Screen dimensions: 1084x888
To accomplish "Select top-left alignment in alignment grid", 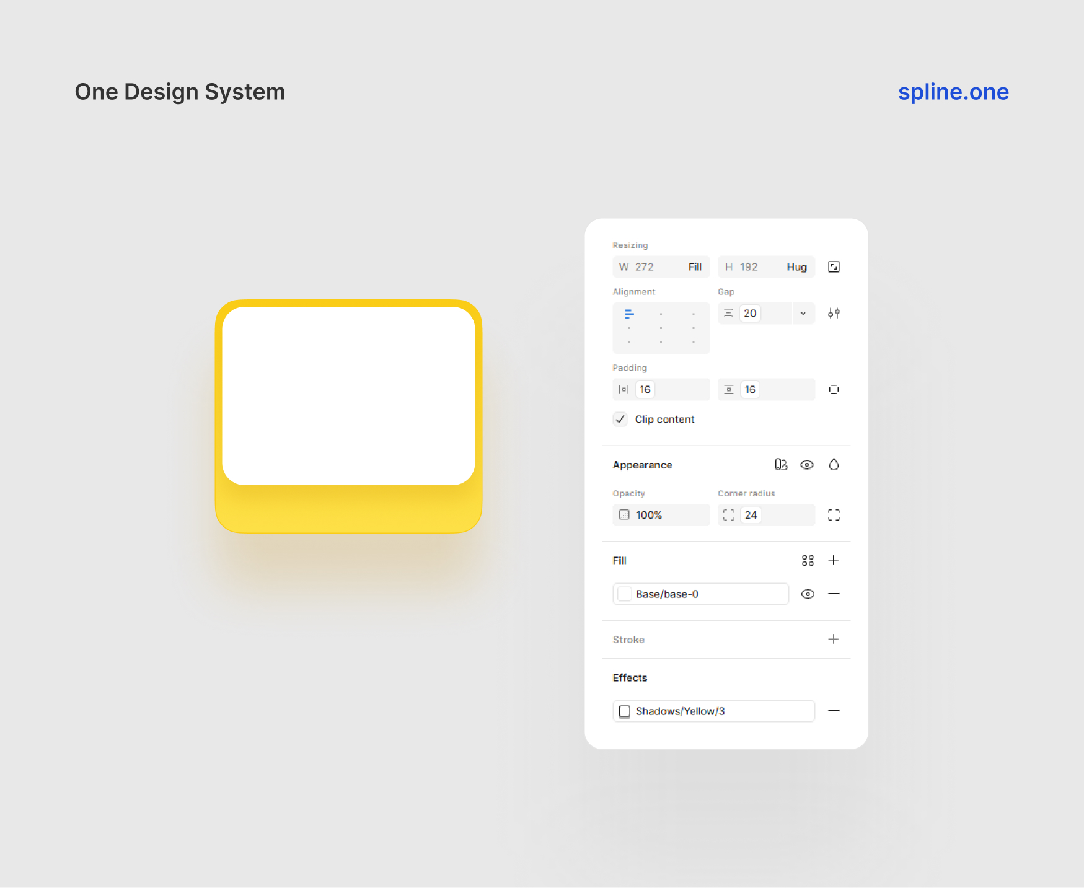I will point(629,314).
